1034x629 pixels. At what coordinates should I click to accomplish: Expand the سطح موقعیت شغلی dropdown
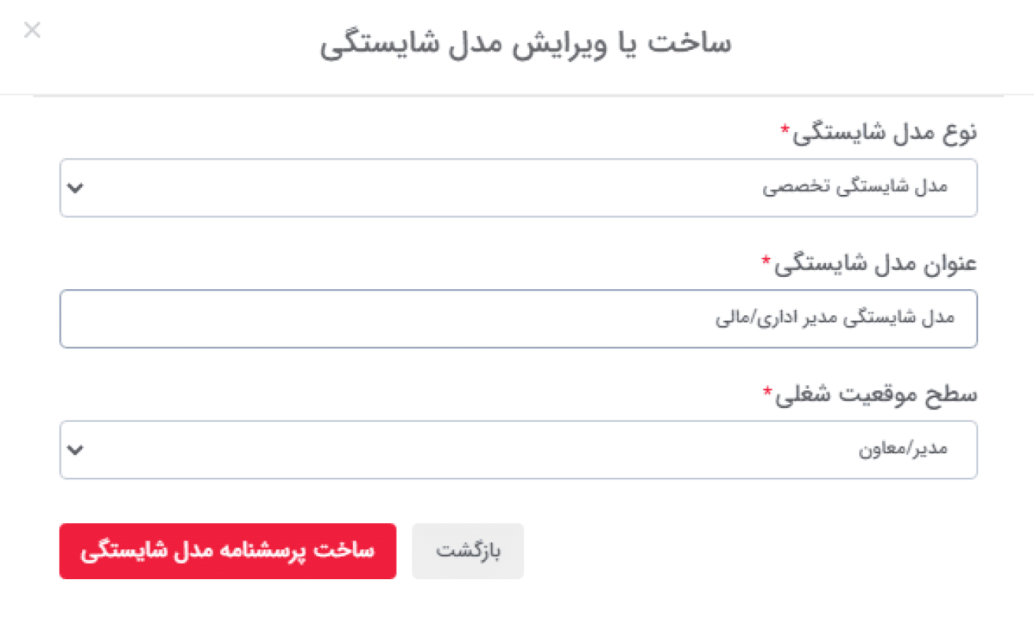pos(519,450)
